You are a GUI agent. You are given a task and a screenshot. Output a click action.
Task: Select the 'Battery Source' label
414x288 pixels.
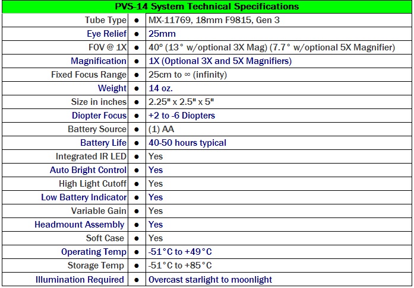coord(97,129)
